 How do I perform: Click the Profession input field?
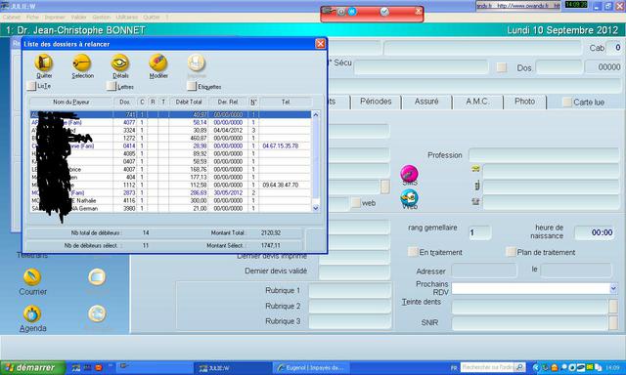pos(544,155)
